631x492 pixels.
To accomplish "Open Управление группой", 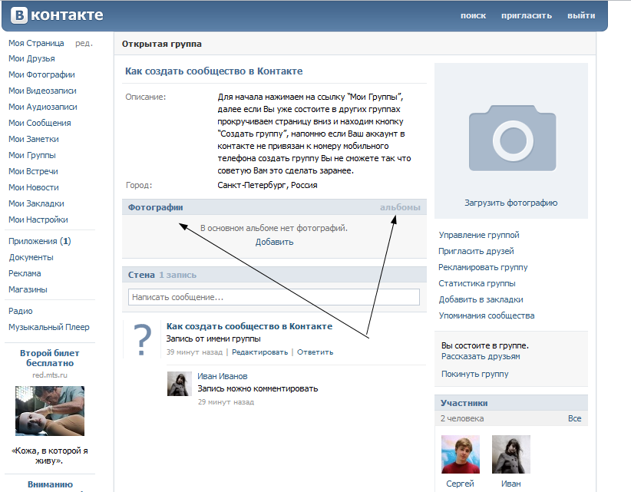I will pos(479,235).
